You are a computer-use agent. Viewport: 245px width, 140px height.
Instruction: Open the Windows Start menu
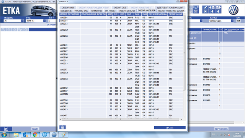[4, 135]
